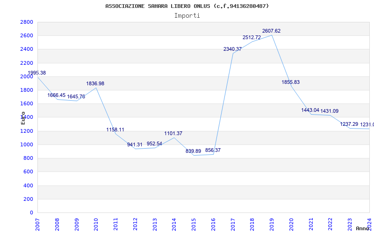This screenshot has height=233, width=374.
Task: Select the y-axis value 1800
Action: tap(27, 90)
